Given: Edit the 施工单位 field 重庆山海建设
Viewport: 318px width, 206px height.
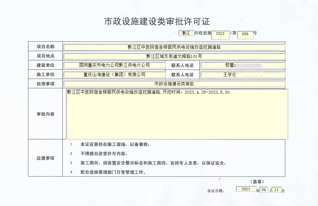Looking at the screenshot, I should coord(114,74).
